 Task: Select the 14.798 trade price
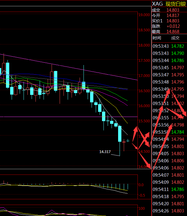pyautogui.click(x=178, y=125)
